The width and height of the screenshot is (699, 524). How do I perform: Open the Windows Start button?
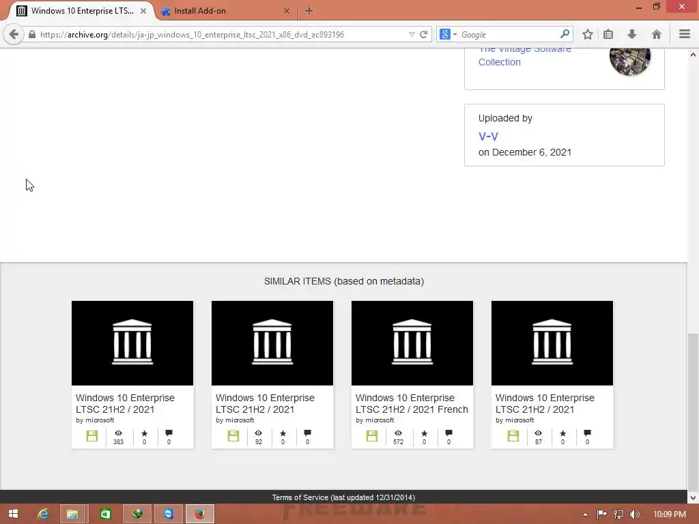pyautogui.click(x=13, y=514)
